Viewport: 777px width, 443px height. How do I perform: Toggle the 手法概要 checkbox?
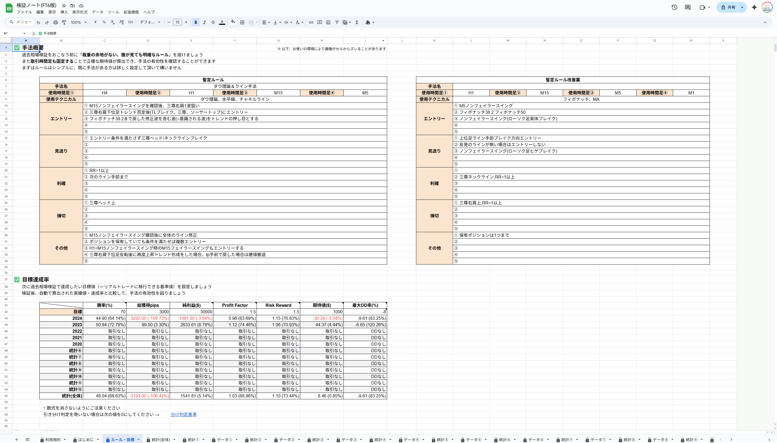[x=17, y=48]
